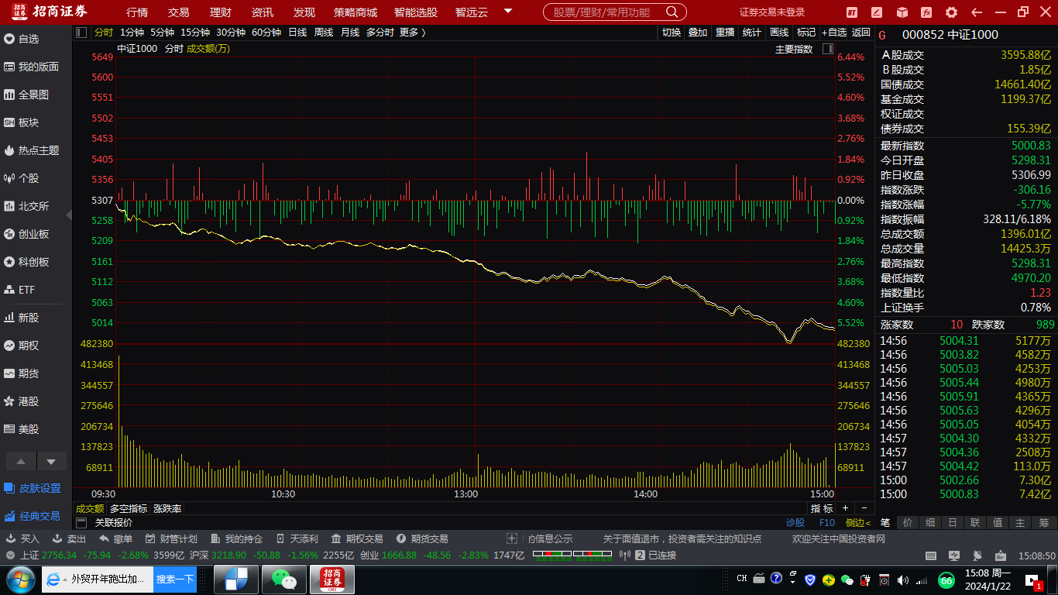Open 北交所 market page
The image size is (1058, 595).
pyautogui.click(x=26, y=206)
